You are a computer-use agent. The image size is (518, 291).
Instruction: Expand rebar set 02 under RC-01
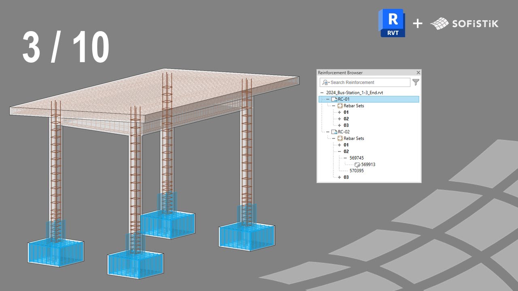pos(339,119)
